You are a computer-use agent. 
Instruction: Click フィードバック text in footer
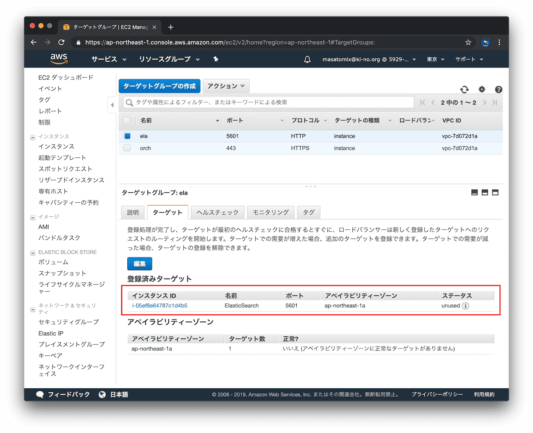pyautogui.click(x=69, y=394)
